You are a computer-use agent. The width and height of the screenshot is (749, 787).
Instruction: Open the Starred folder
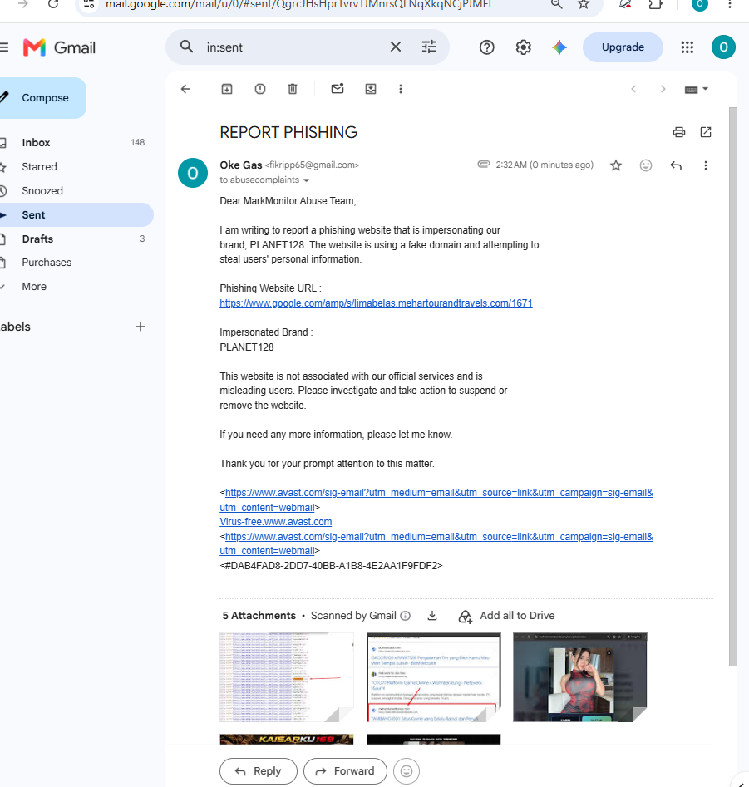click(39, 167)
